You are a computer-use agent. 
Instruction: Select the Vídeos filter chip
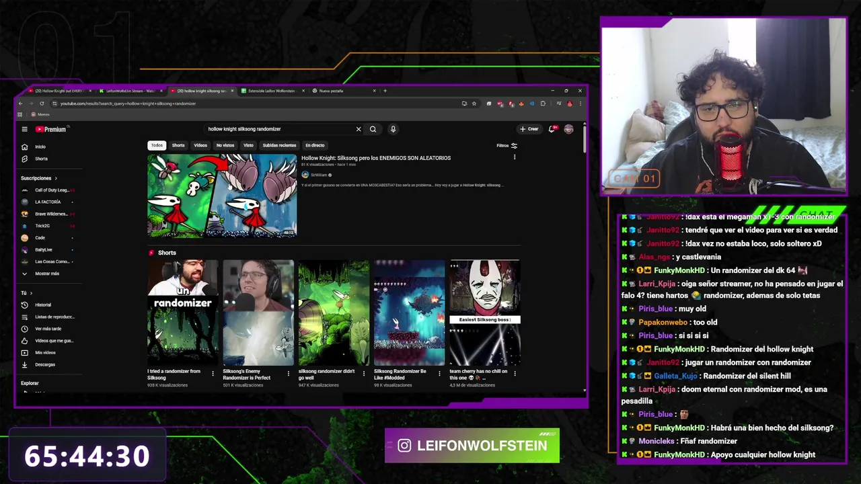point(200,145)
